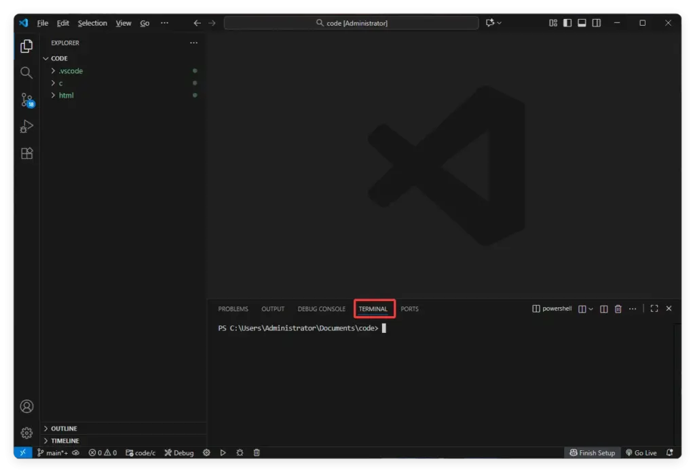Switch to the PROBLEMS tab
This screenshot has height=472, width=695.
(x=233, y=309)
